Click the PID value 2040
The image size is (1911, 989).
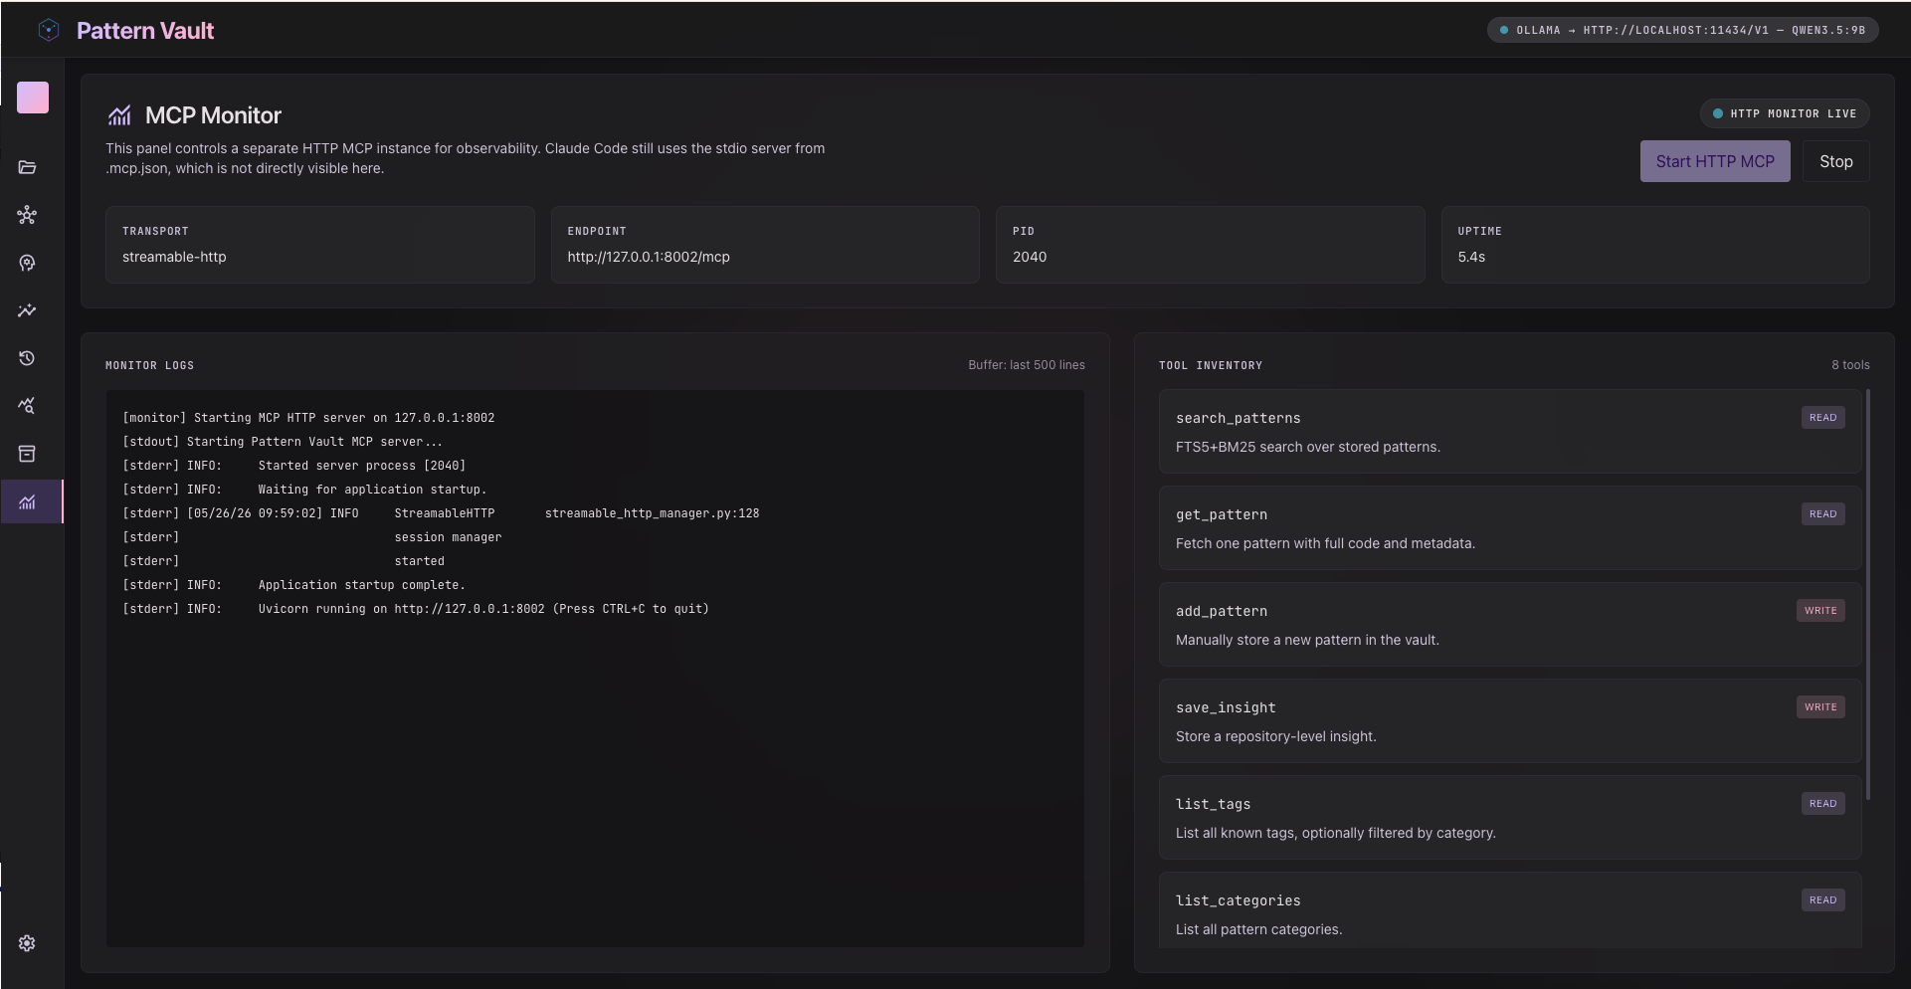click(1030, 257)
